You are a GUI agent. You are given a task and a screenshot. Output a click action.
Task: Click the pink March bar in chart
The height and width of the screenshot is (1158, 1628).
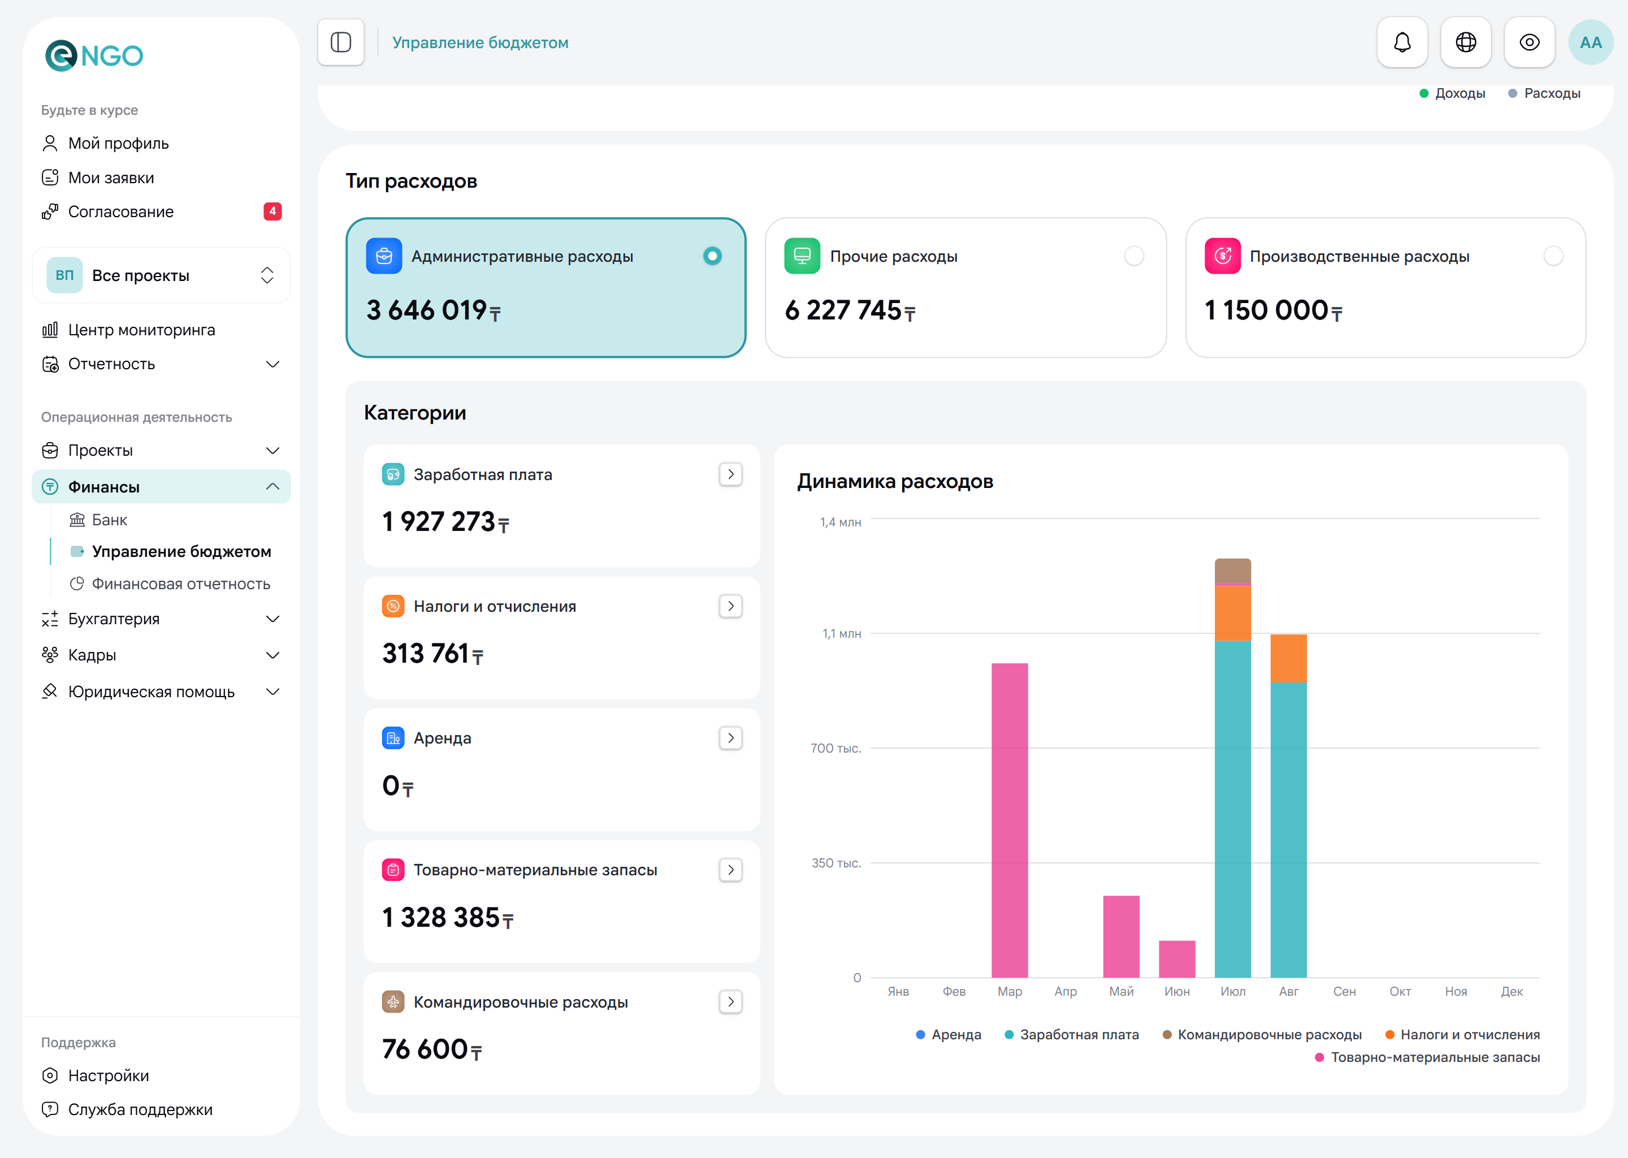[x=1009, y=820]
